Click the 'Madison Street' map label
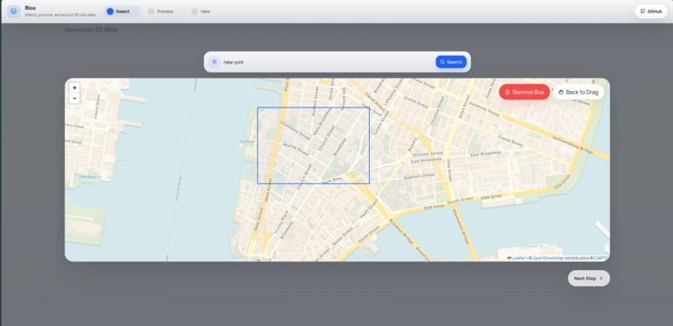This screenshot has height=326, width=673. [x=419, y=176]
